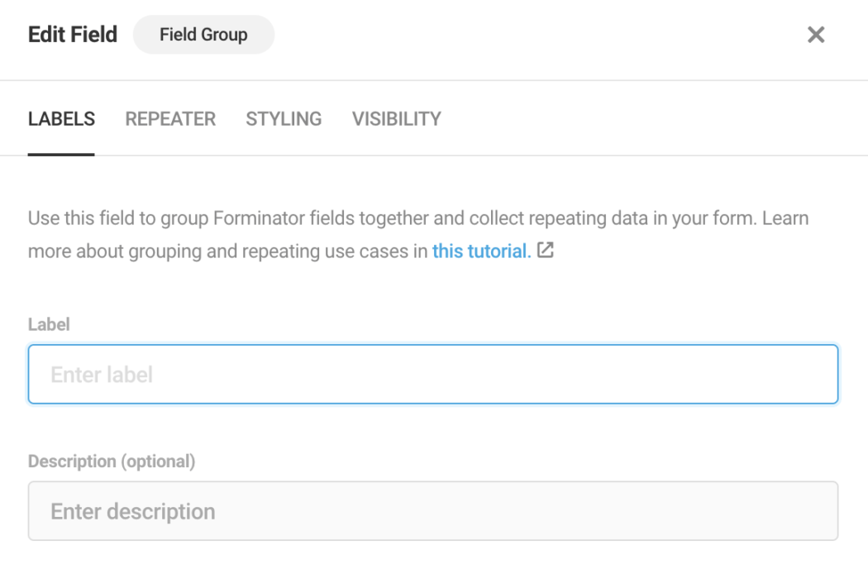Click the Field Group badge
The width and height of the screenshot is (868, 574).
click(x=203, y=35)
